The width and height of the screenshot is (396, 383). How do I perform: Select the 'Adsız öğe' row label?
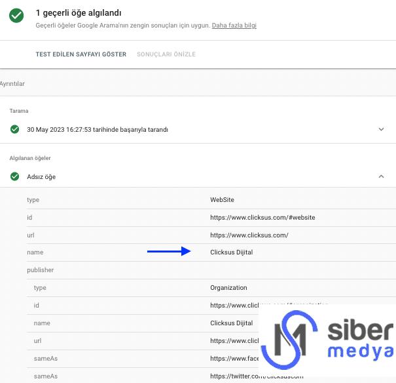pos(41,176)
